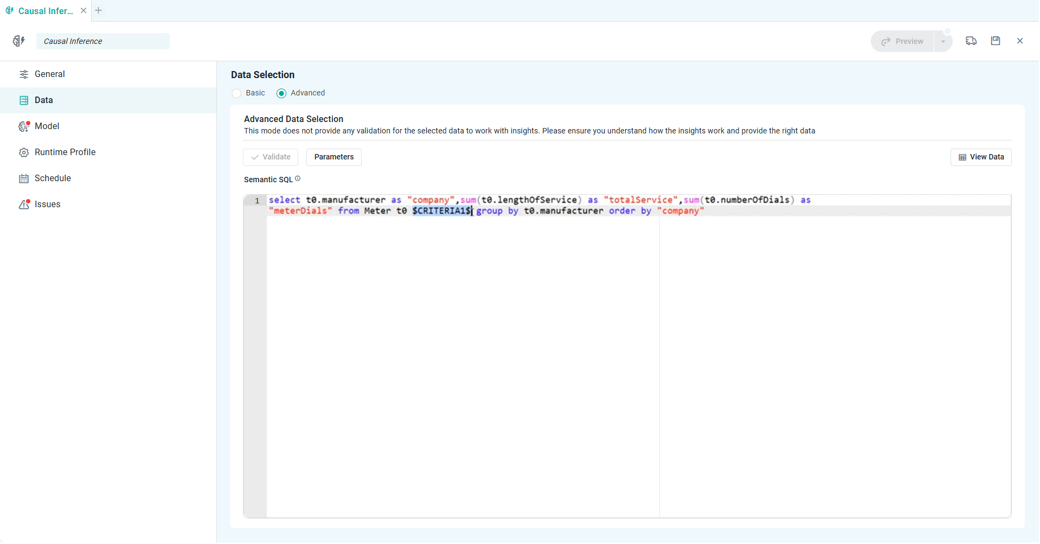Open the Parameters button
Screen dimensions: 1040x544
(334, 157)
